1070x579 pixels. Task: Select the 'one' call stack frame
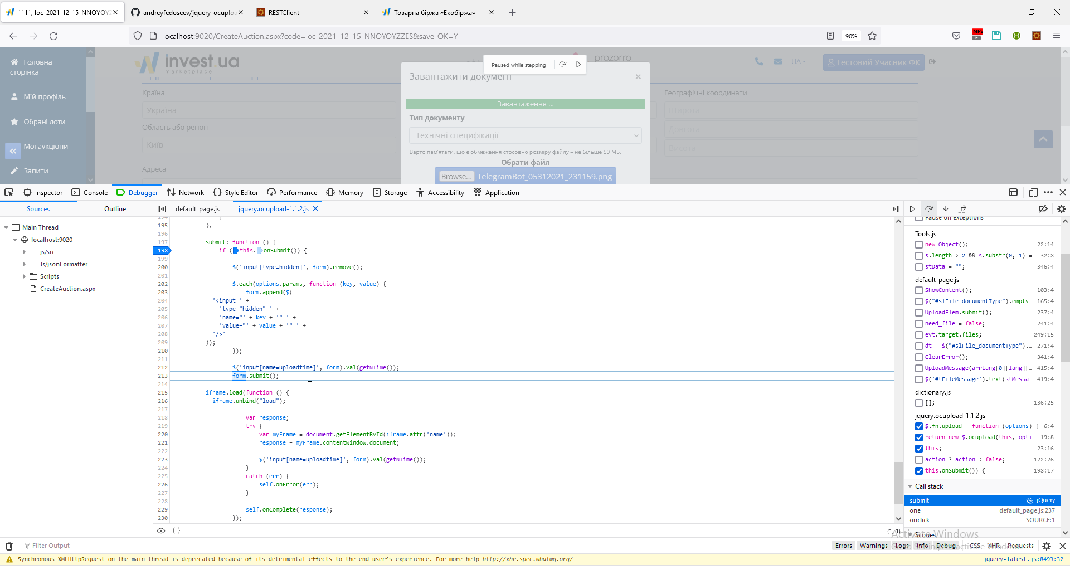[982, 511]
